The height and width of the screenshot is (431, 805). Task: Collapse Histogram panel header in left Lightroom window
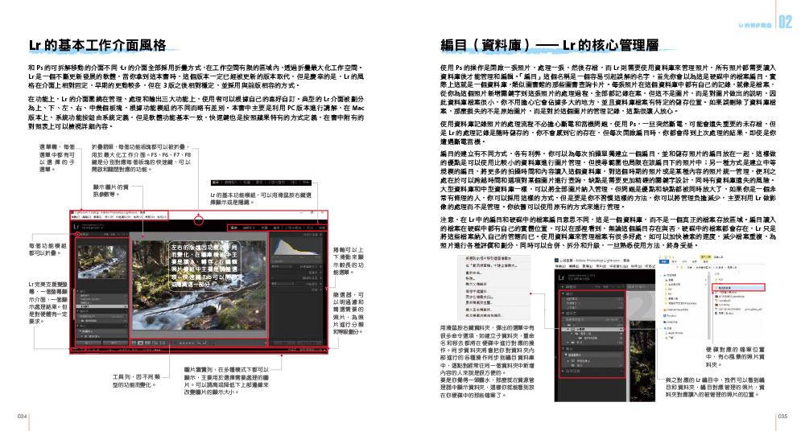point(295,234)
